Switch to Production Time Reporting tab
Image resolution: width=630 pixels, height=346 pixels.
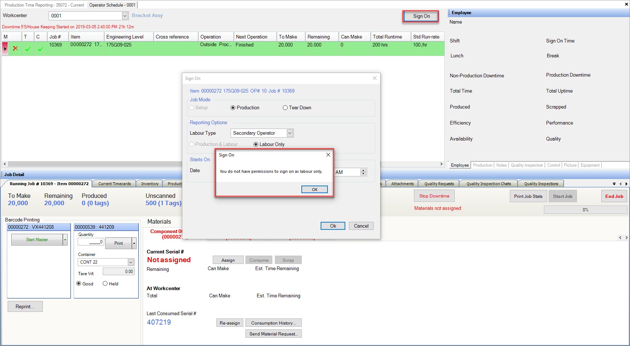click(x=44, y=5)
